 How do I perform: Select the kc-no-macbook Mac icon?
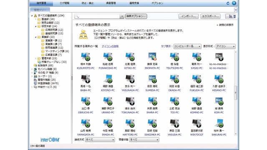(219, 57)
